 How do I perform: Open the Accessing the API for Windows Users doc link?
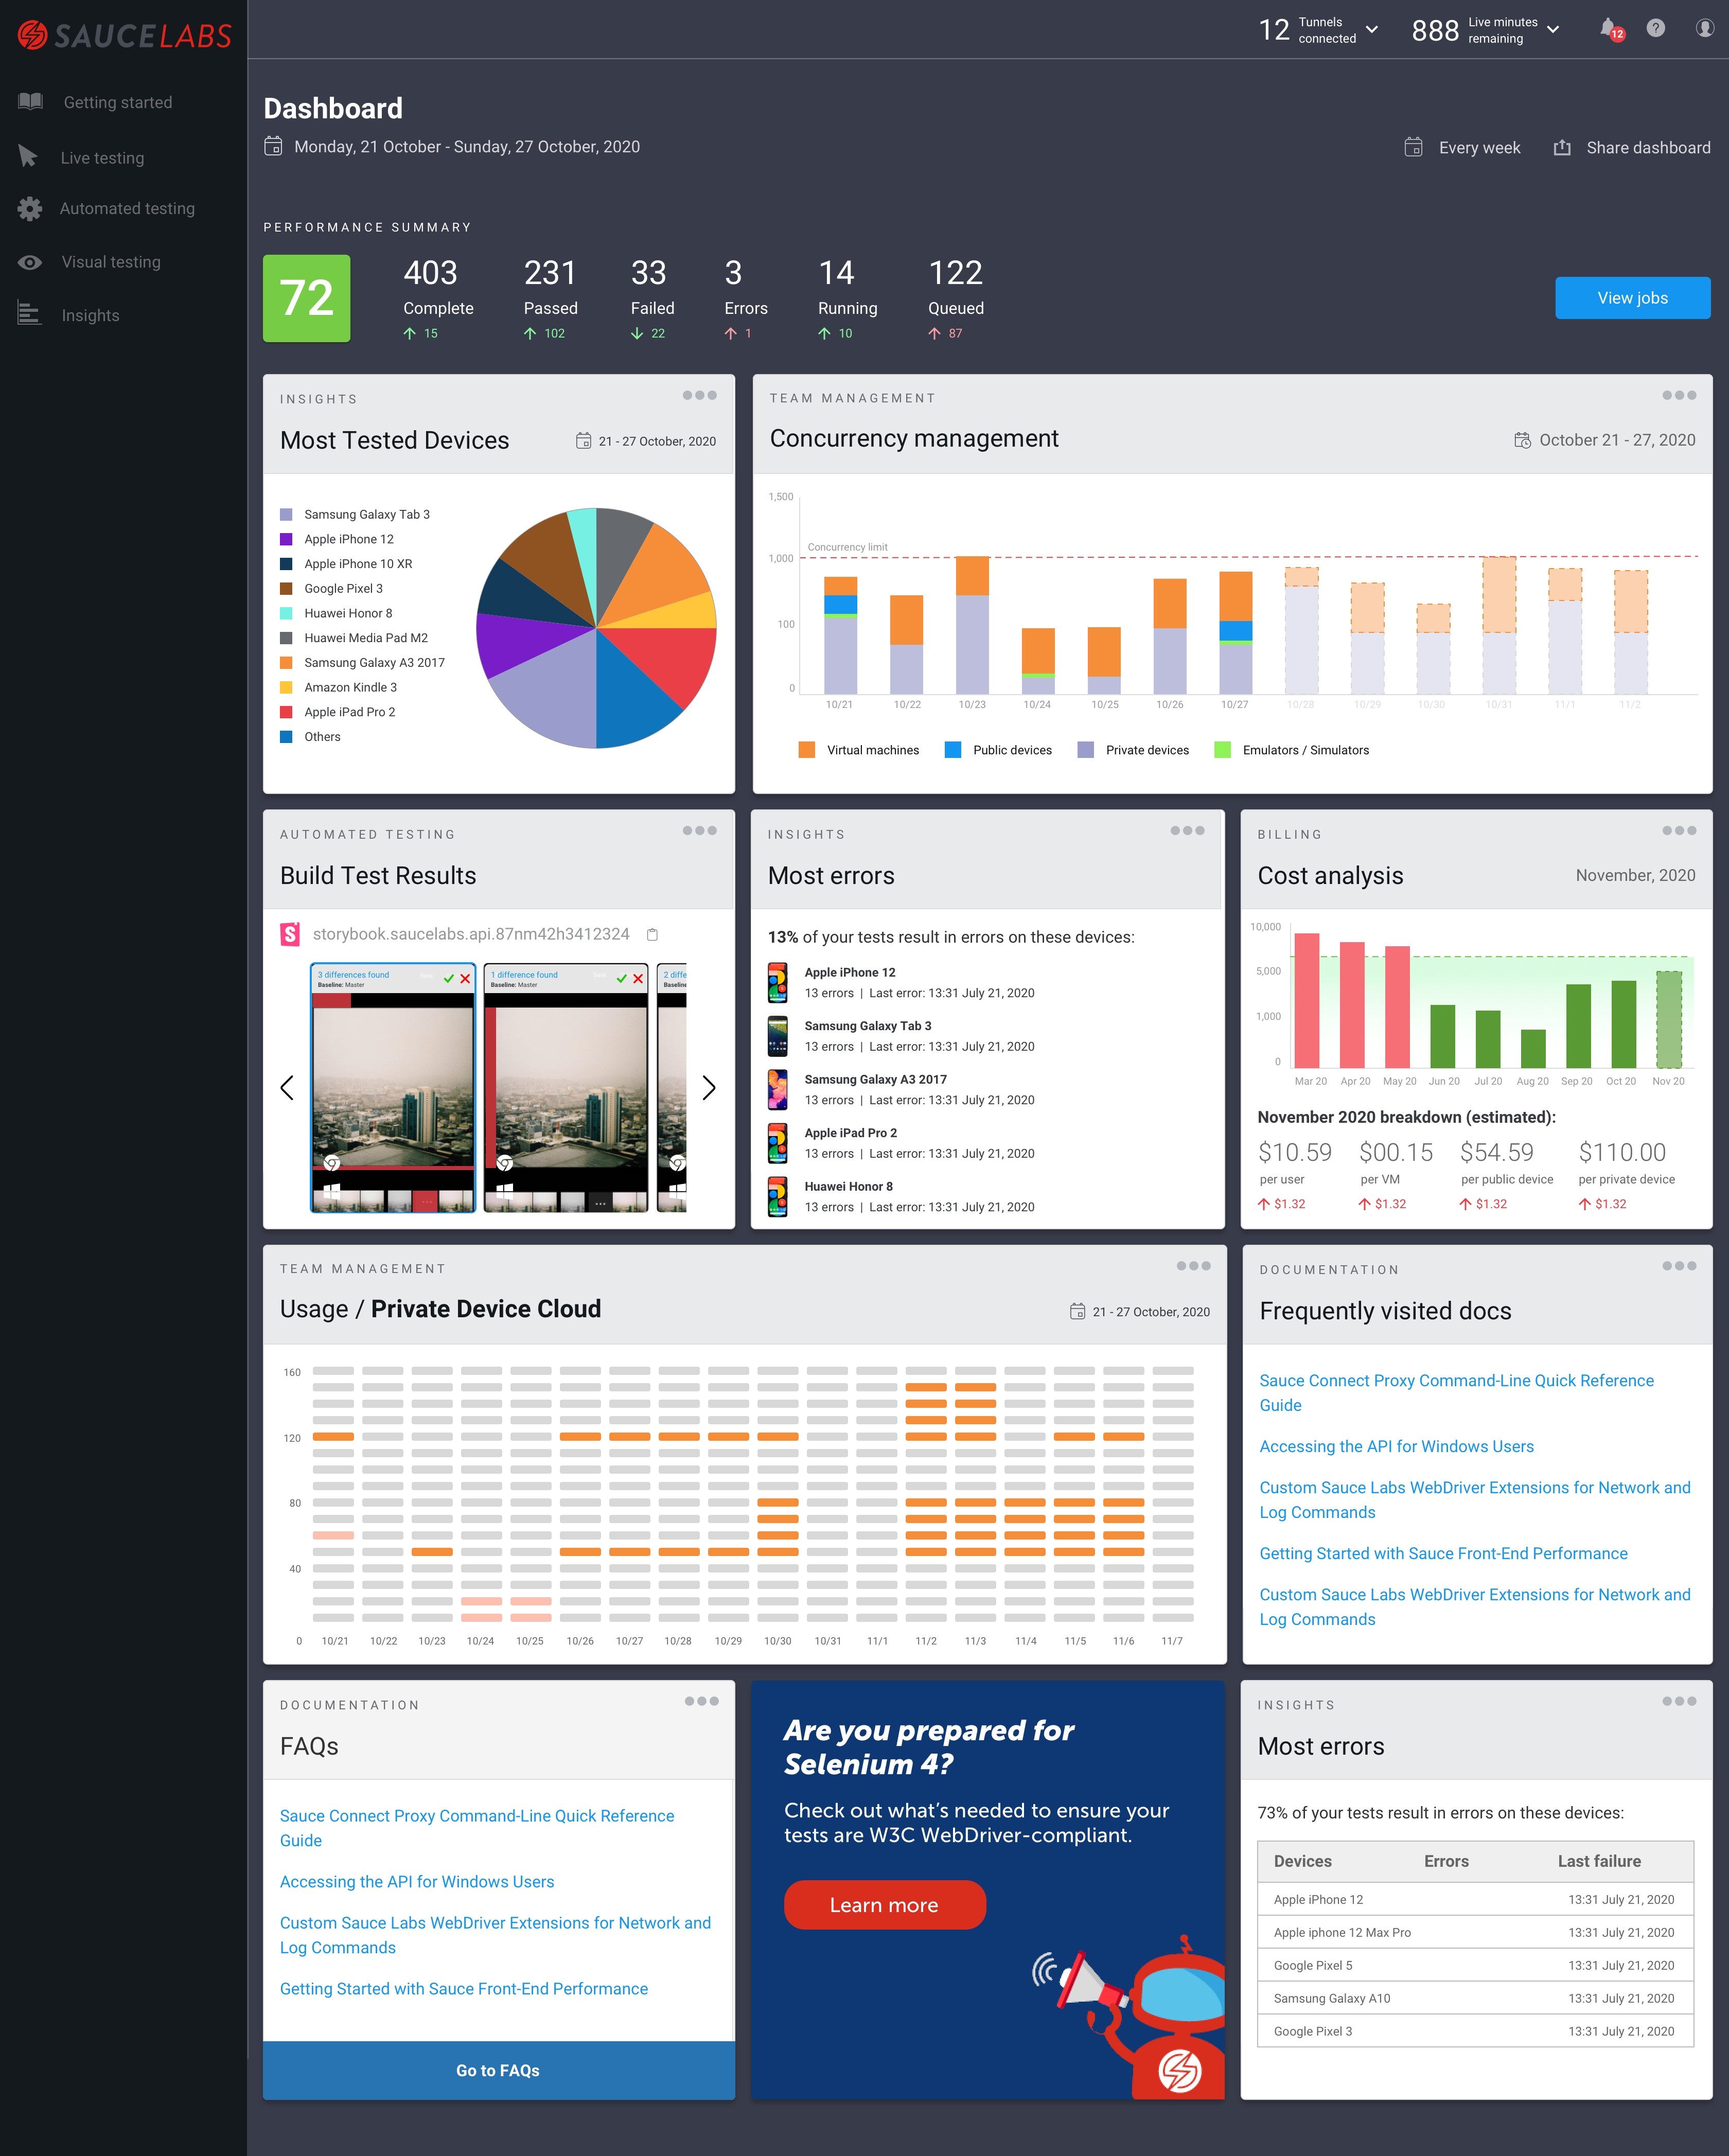point(1396,1446)
